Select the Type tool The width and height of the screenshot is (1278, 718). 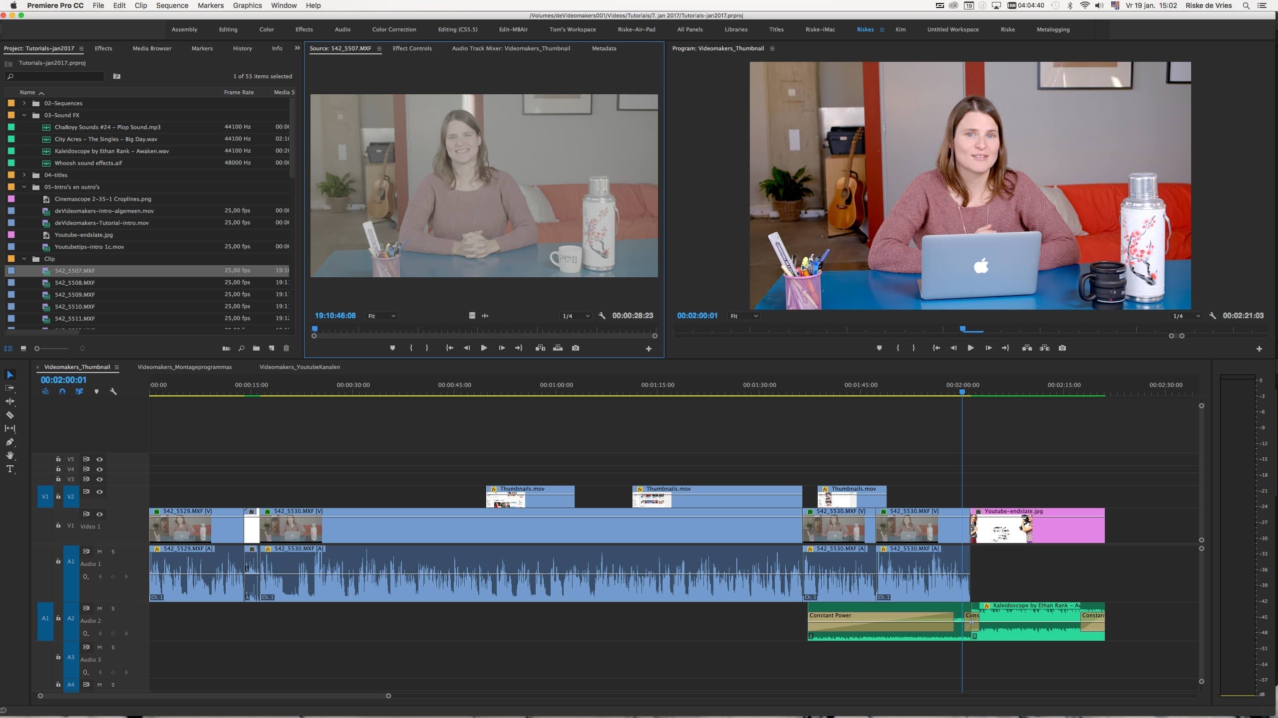click(x=10, y=469)
